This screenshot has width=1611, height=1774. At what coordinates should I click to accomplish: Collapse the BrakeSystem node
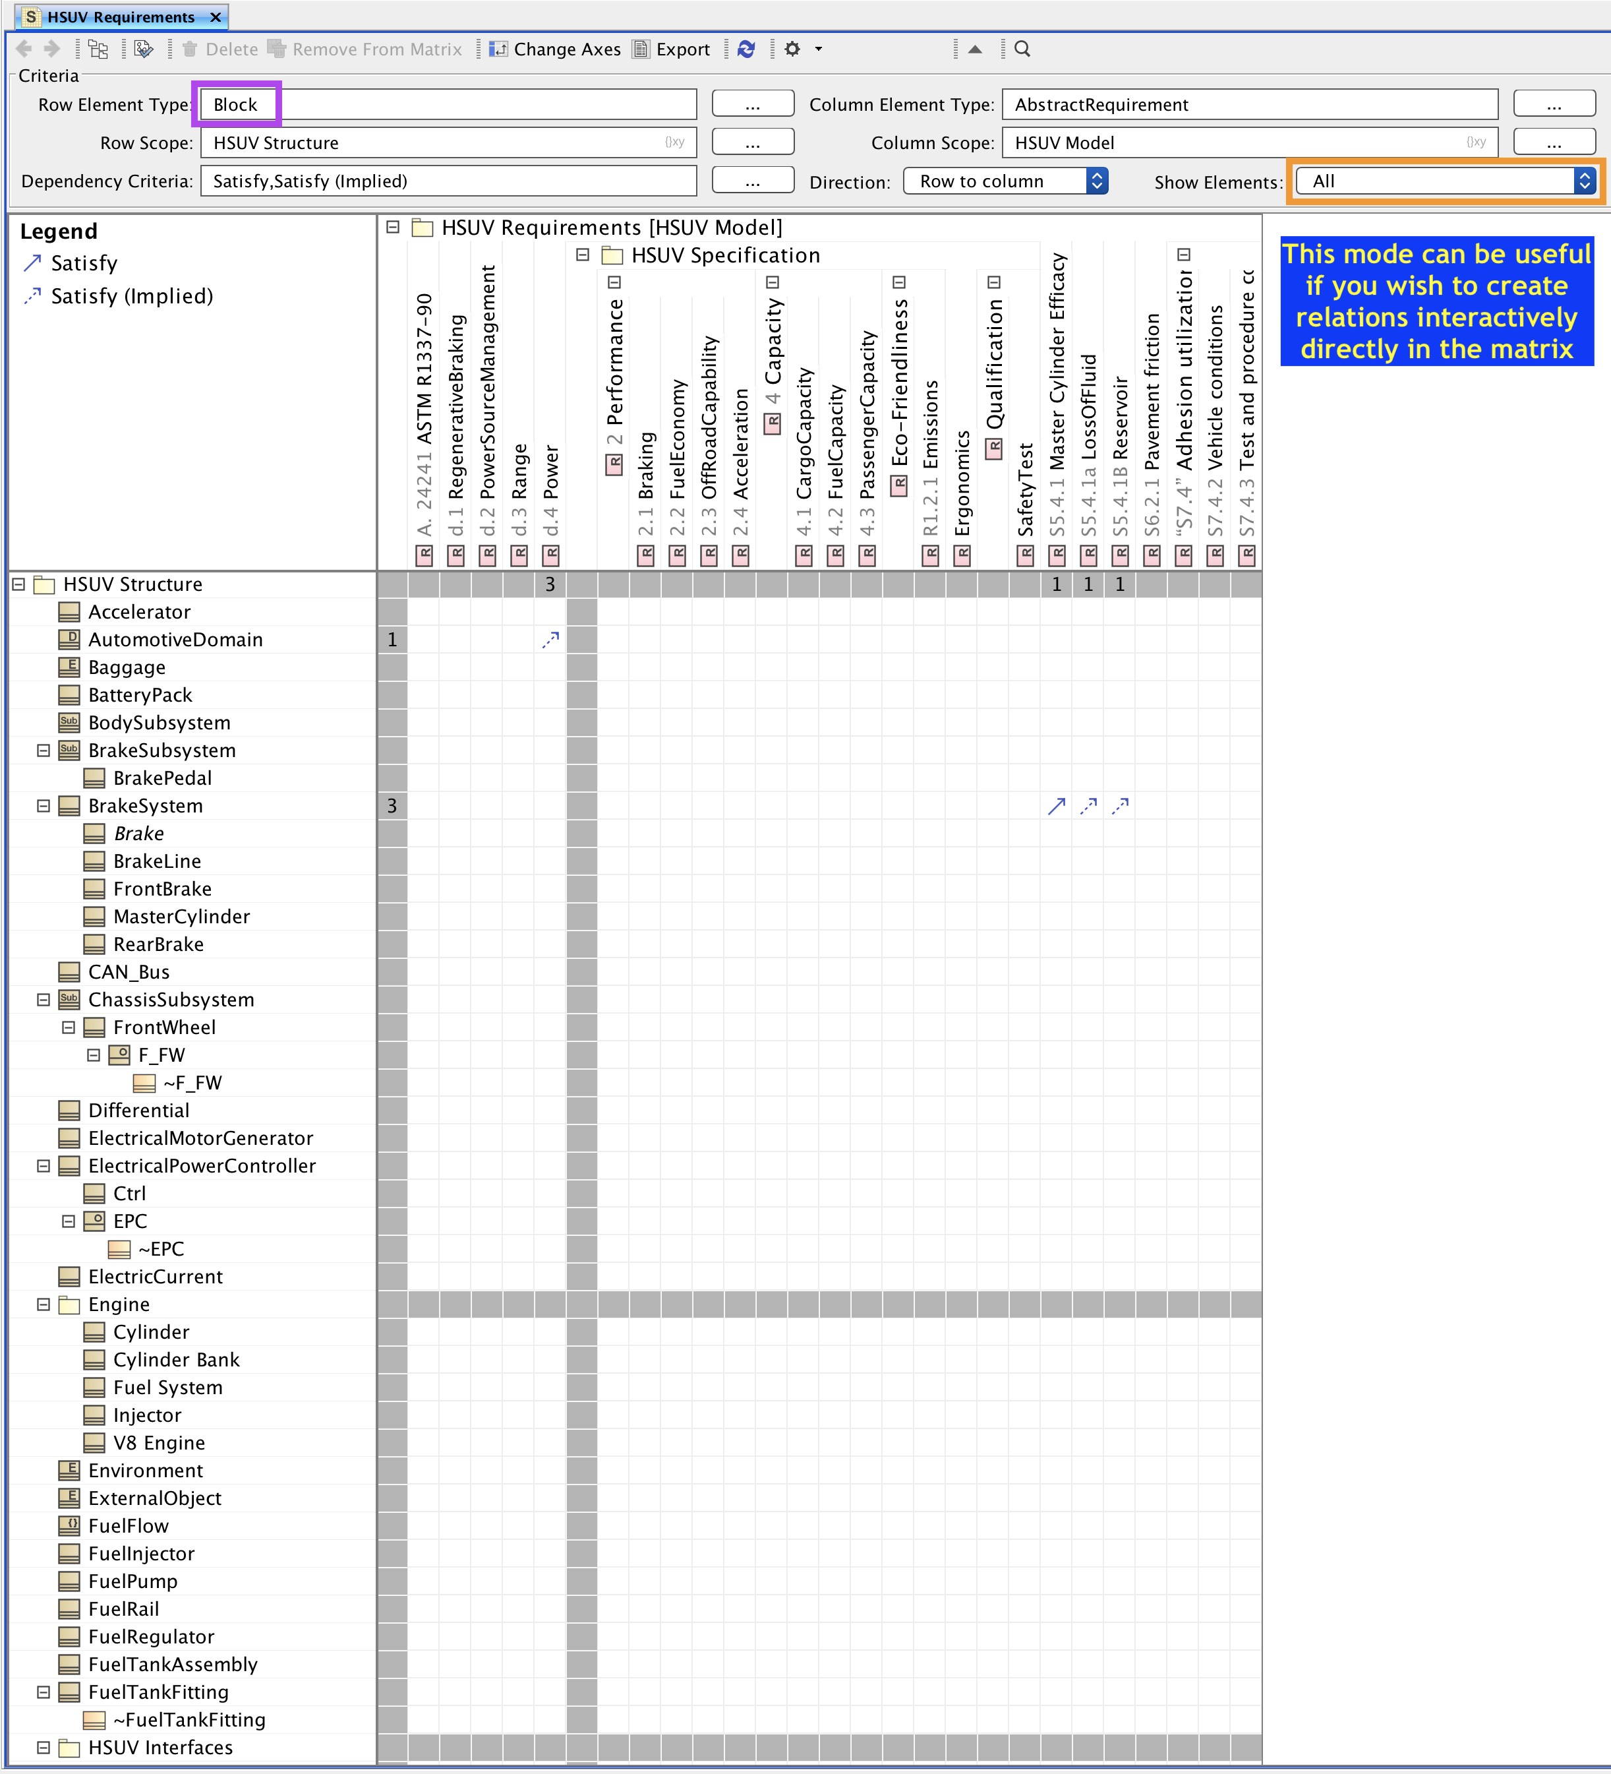pyautogui.click(x=43, y=805)
